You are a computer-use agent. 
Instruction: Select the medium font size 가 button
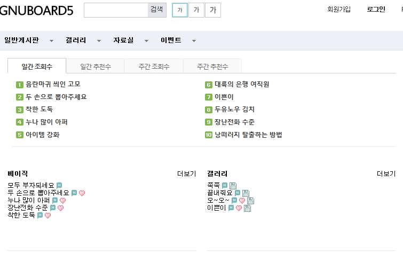coord(196,10)
